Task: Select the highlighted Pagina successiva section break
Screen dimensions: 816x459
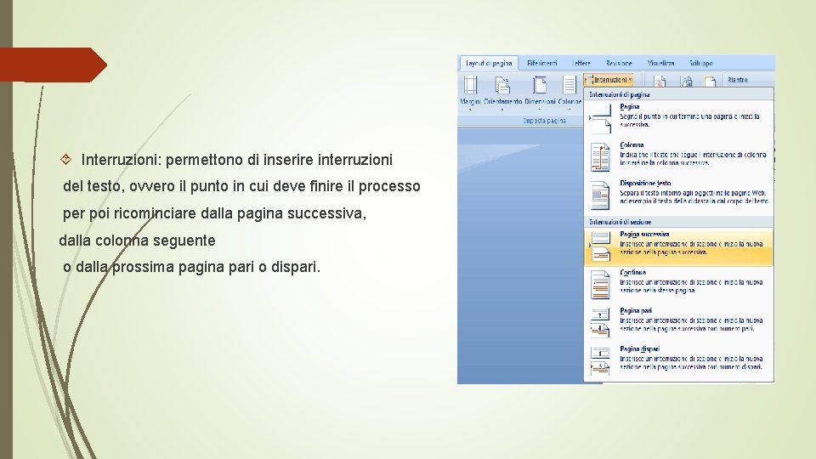Action: pyautogui.click(x=678, y=246)
